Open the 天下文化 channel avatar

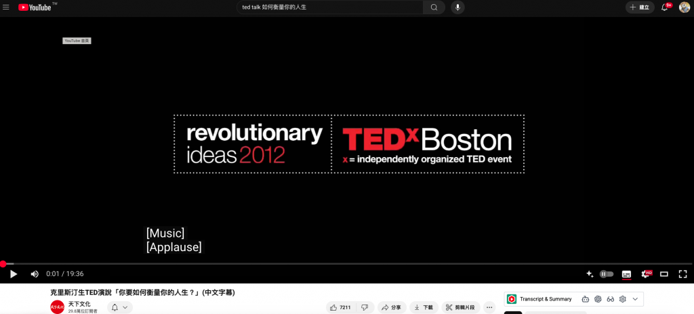point(57,307)
